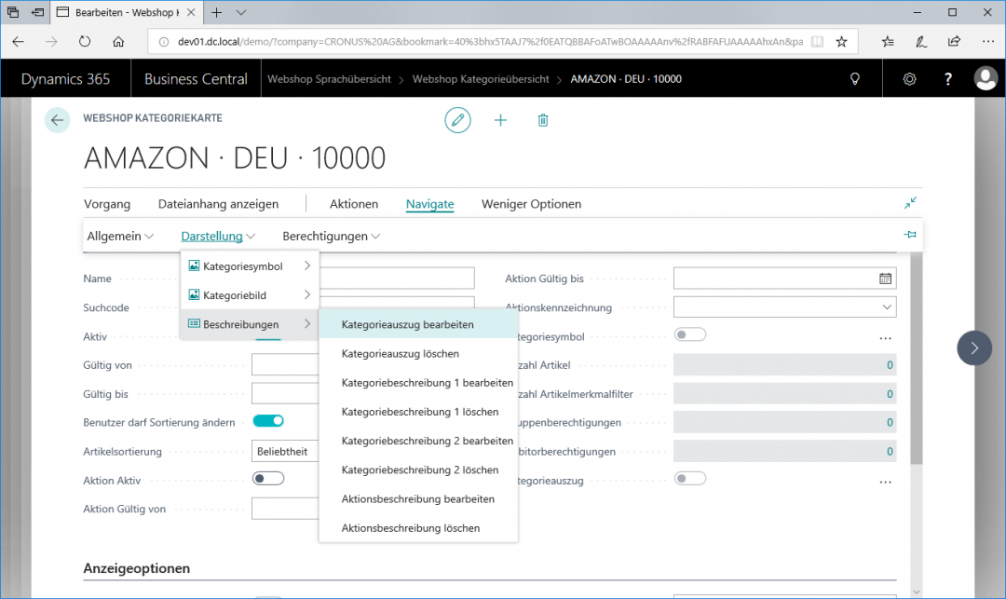Share this page from browser toolbar

click(x=954, y=42)
